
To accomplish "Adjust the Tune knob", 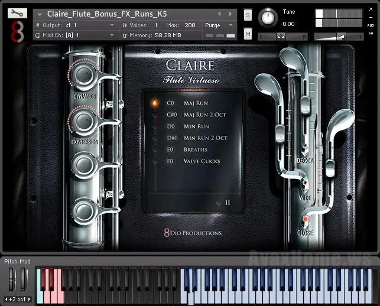I will tap(268, 18).
